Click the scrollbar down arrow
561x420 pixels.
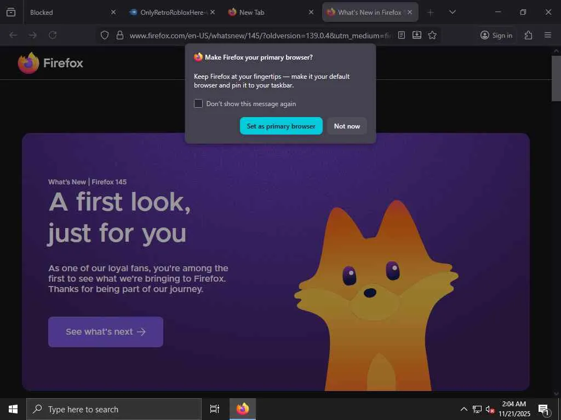coord(556,394)
